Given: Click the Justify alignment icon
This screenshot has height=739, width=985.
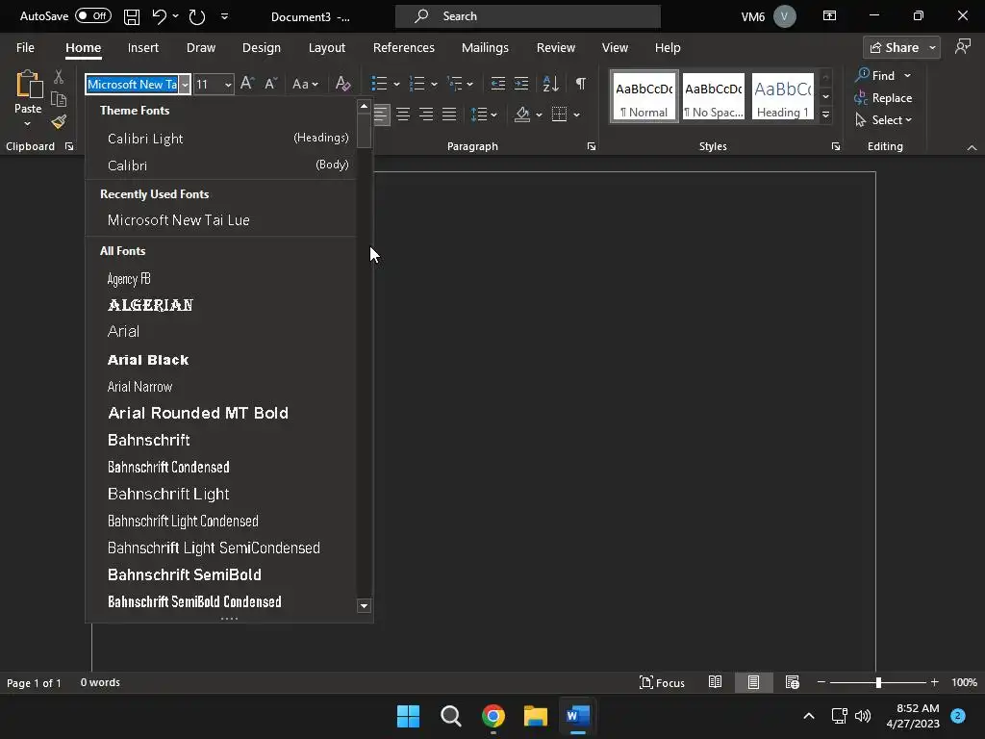Looking at the screenshot, I should 448,115.
